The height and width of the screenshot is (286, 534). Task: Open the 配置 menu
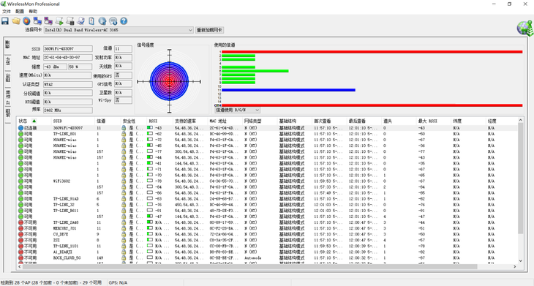pos(20,11)
